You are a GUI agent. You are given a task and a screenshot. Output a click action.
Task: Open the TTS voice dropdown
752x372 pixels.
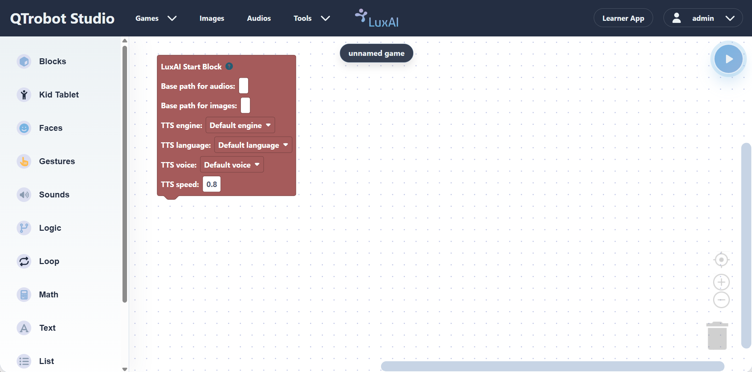click(232, 165)
